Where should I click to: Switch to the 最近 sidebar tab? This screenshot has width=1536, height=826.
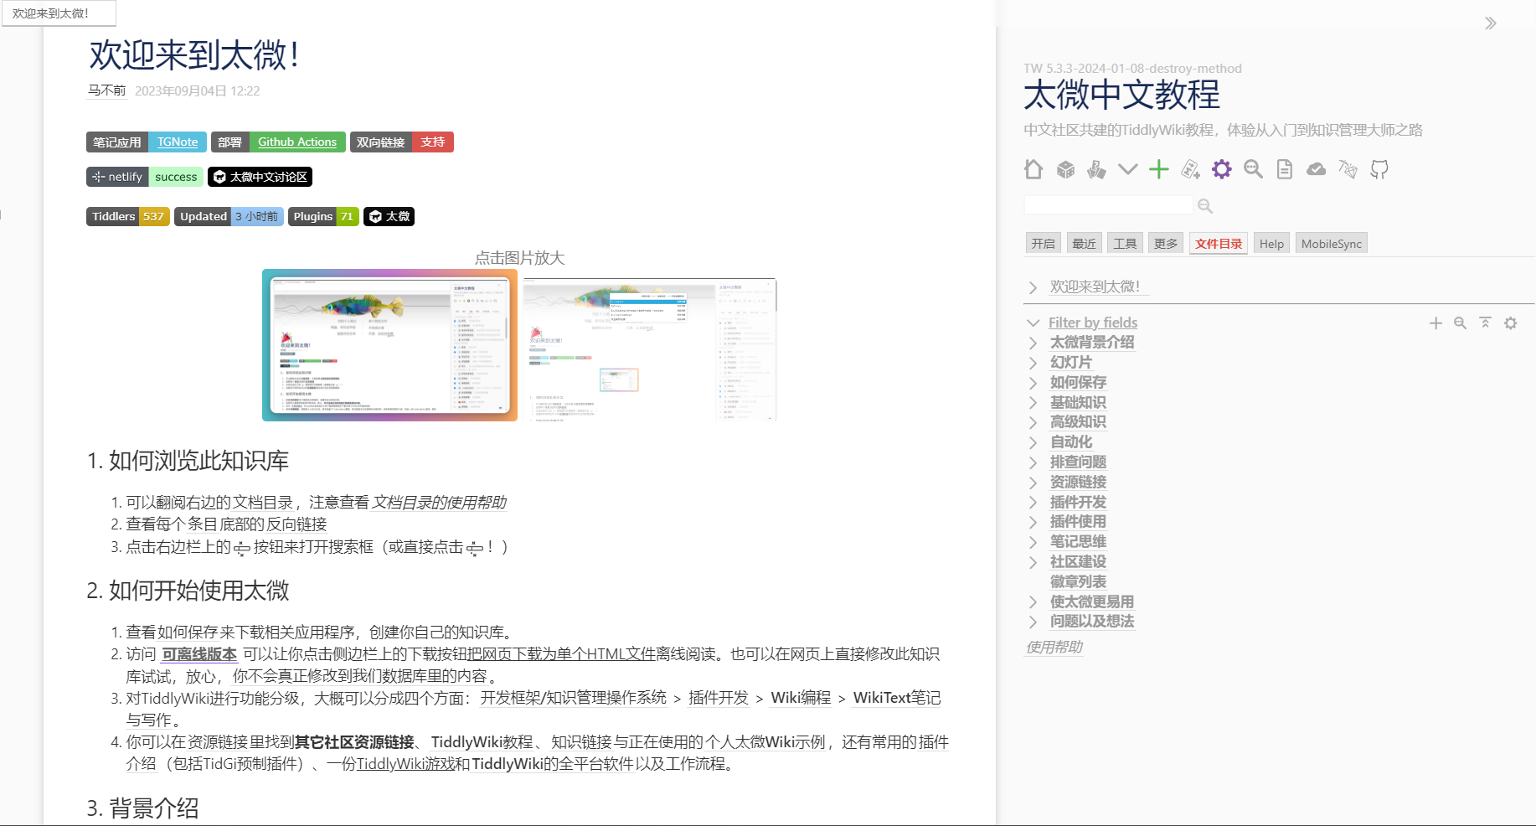click(x=1084, y=244)
